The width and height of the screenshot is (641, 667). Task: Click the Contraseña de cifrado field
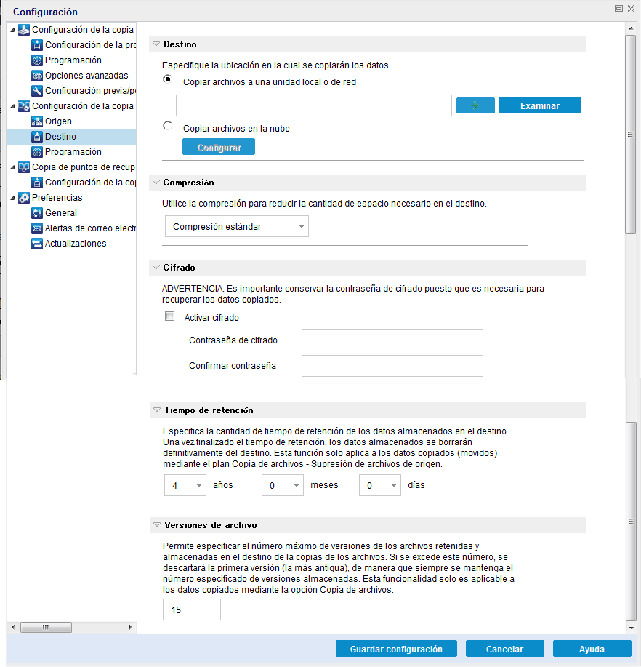coord(392,340)
